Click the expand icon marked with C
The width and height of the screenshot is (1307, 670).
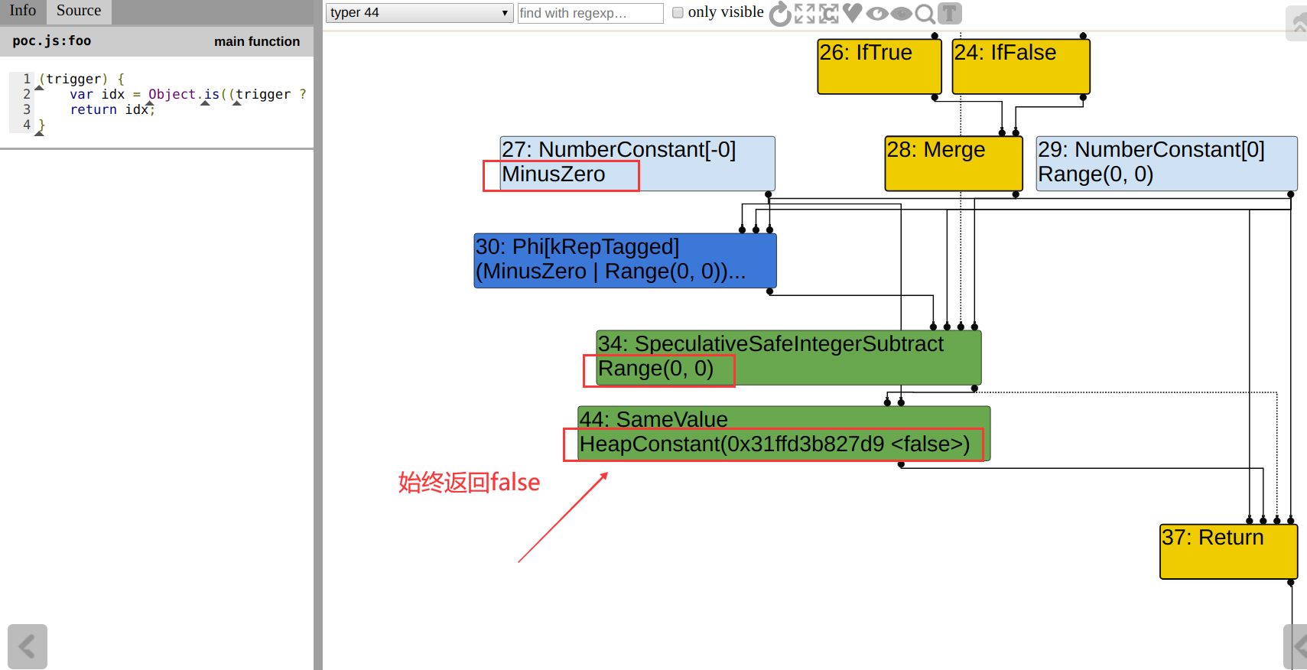829,14
